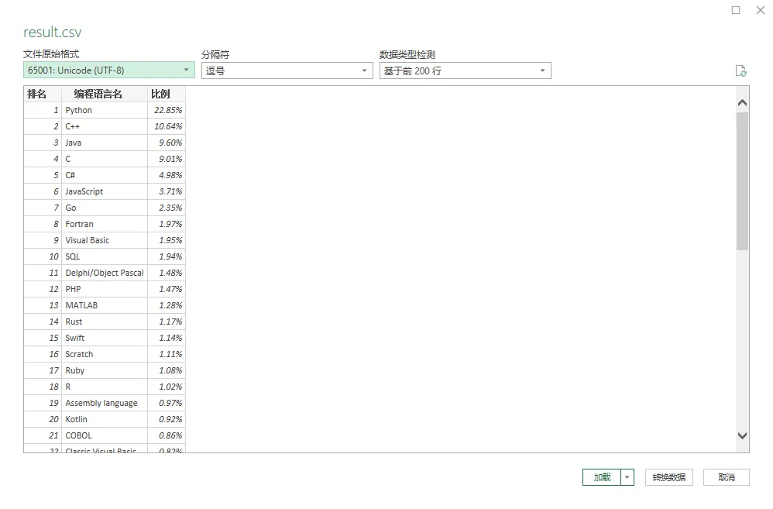Screen dimensions: 773x509
Task: Click the Python cell in preview
Action: tap(79, 110)
